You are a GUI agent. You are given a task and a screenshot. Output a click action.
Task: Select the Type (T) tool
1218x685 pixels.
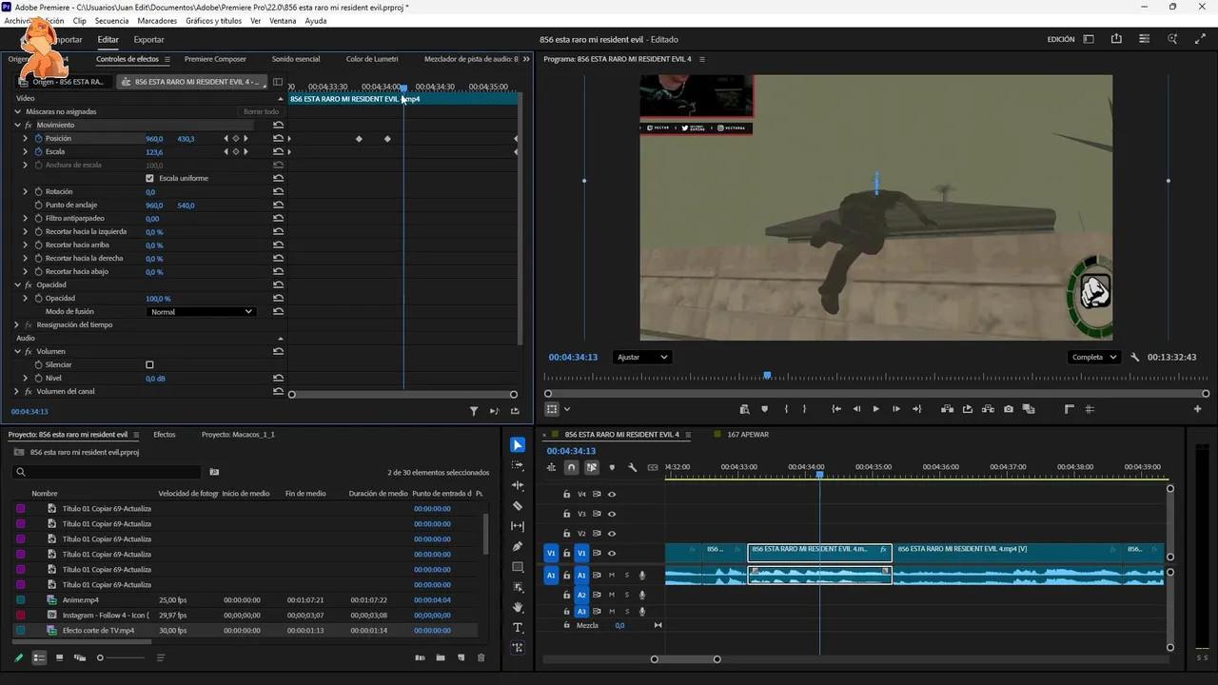tap(518, 628)
